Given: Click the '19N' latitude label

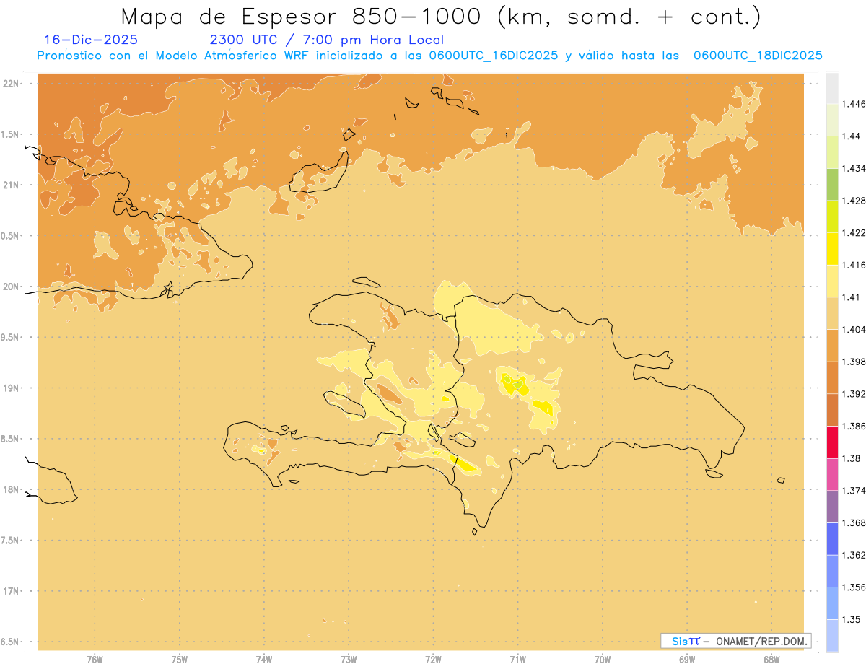Looking at the screenshot, I should pos(12,388).
